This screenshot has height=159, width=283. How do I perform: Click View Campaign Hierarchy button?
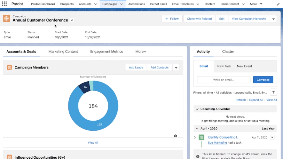pyautogui.click(x=249, y=19)
